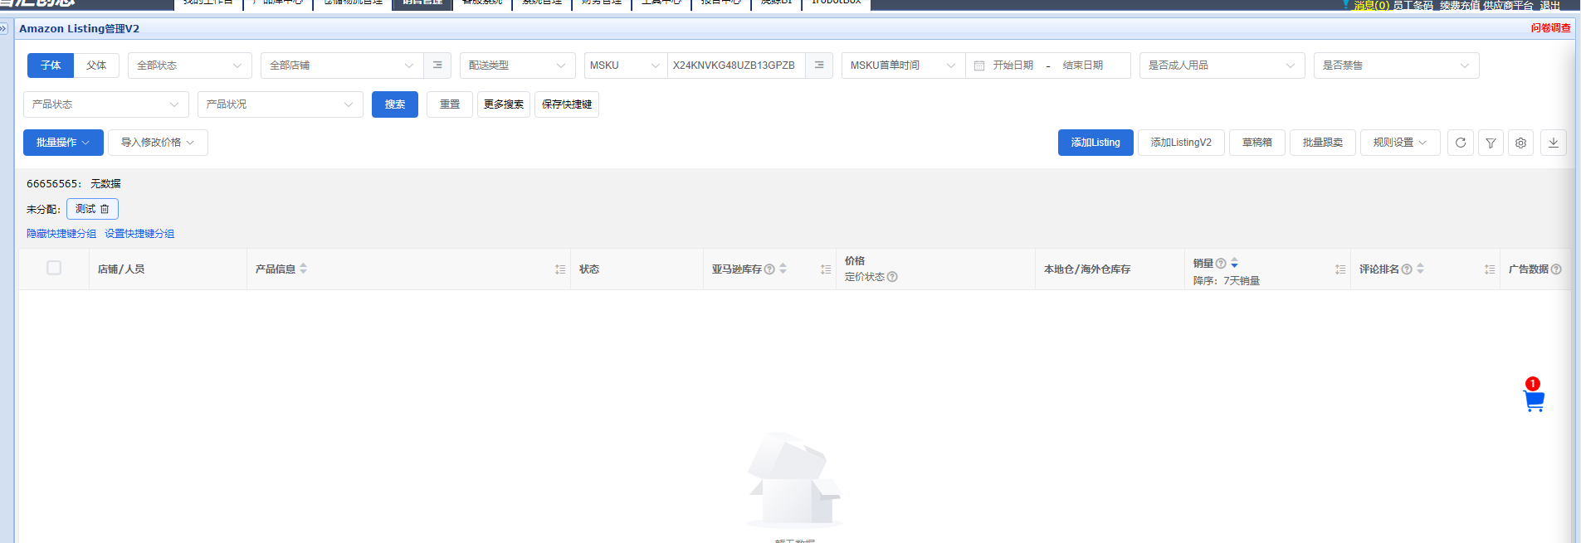The height and width of the screenshot is (543, 1581).
Task: Click the 保存快捷键 button
Action: click(x=567, y=104)
